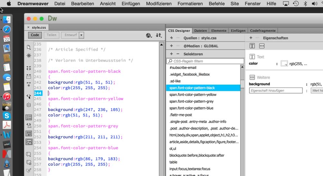Screen dimensions: 323x176
Task: Open the color swatch for color property
Action: pyautogui.click(x=284, y=64)
